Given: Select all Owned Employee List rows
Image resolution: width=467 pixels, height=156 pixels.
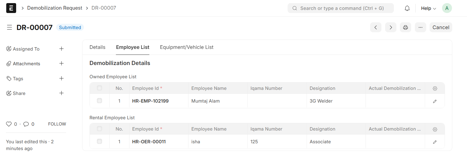Looking at the screenshot, I should pos(99,88).
